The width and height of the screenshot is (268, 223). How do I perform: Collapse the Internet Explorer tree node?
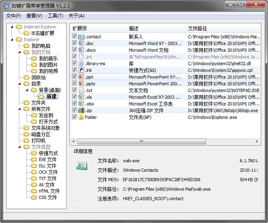(x=12, y=27)
